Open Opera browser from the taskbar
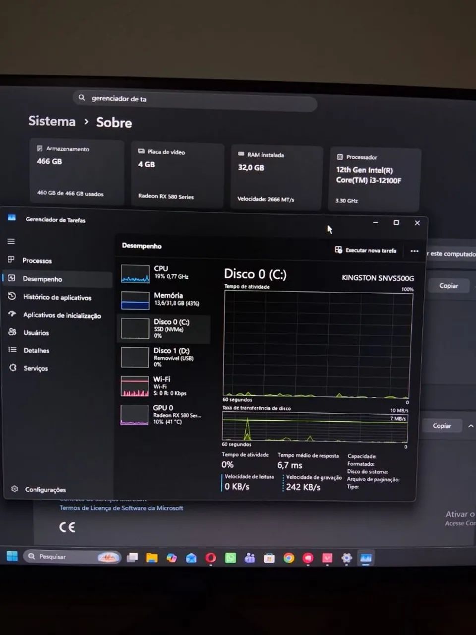476x635 pixels. [211, 558]
